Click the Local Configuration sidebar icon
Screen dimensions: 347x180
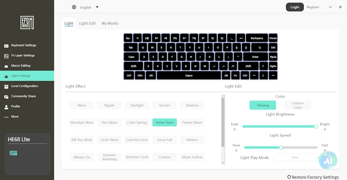[6, 86]
